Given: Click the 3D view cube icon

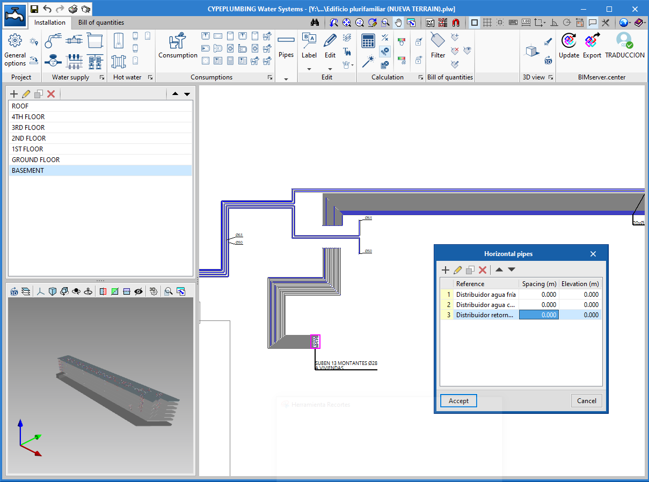Looking at the screenshot, I should (531, 50).
